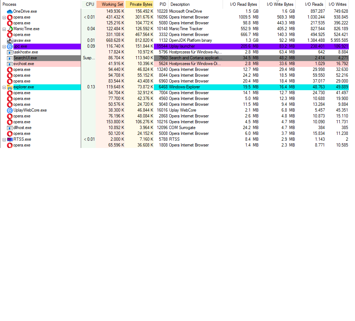Click the UplayWebCore.exe swirl icon
This screenshot has width=355, height=321.
pos(10,111)
